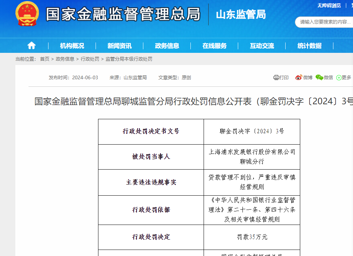Open the 统计数据 menu

309,46
